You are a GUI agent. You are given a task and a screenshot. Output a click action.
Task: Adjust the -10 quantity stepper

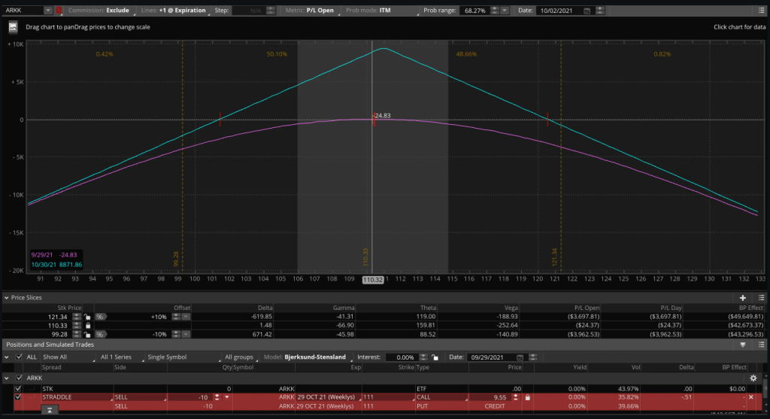[x=217, y=397]
